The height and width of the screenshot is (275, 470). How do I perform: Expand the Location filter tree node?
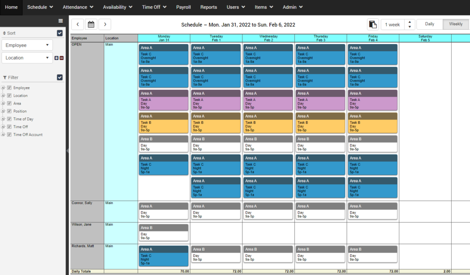pos(3,95)
